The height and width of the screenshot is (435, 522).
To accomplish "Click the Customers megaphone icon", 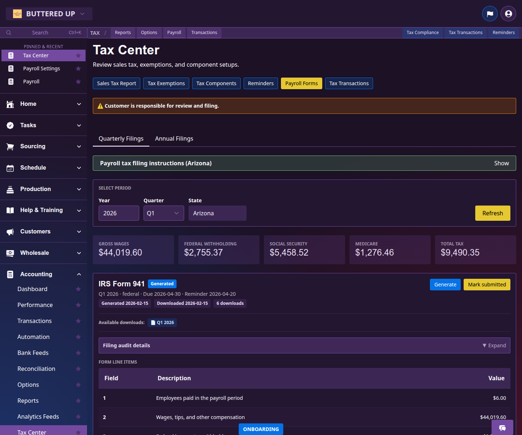I will (x=10, y=232).
